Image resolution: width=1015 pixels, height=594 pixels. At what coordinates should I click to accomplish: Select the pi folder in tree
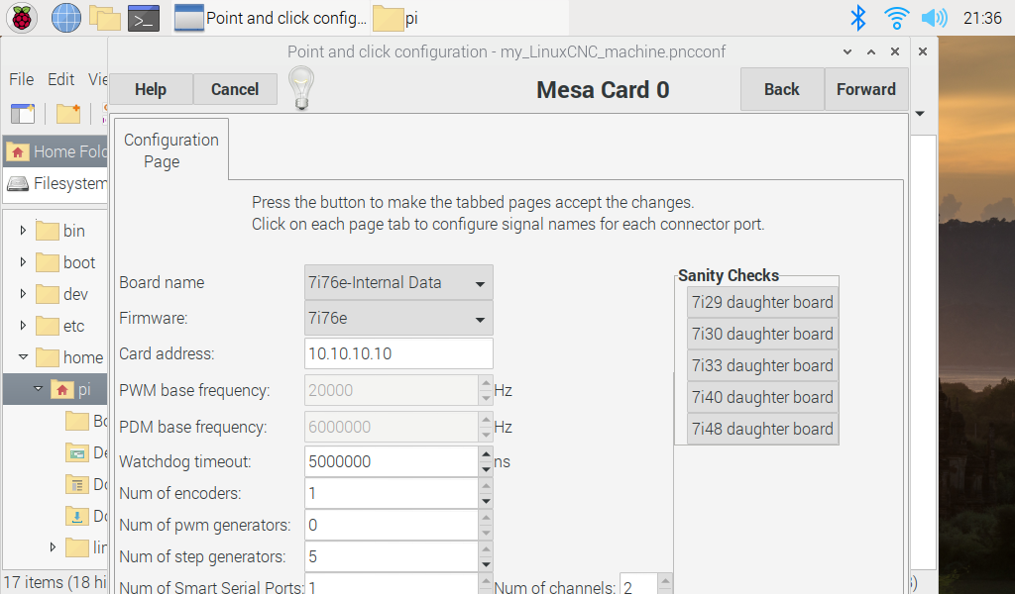(71, 389)
